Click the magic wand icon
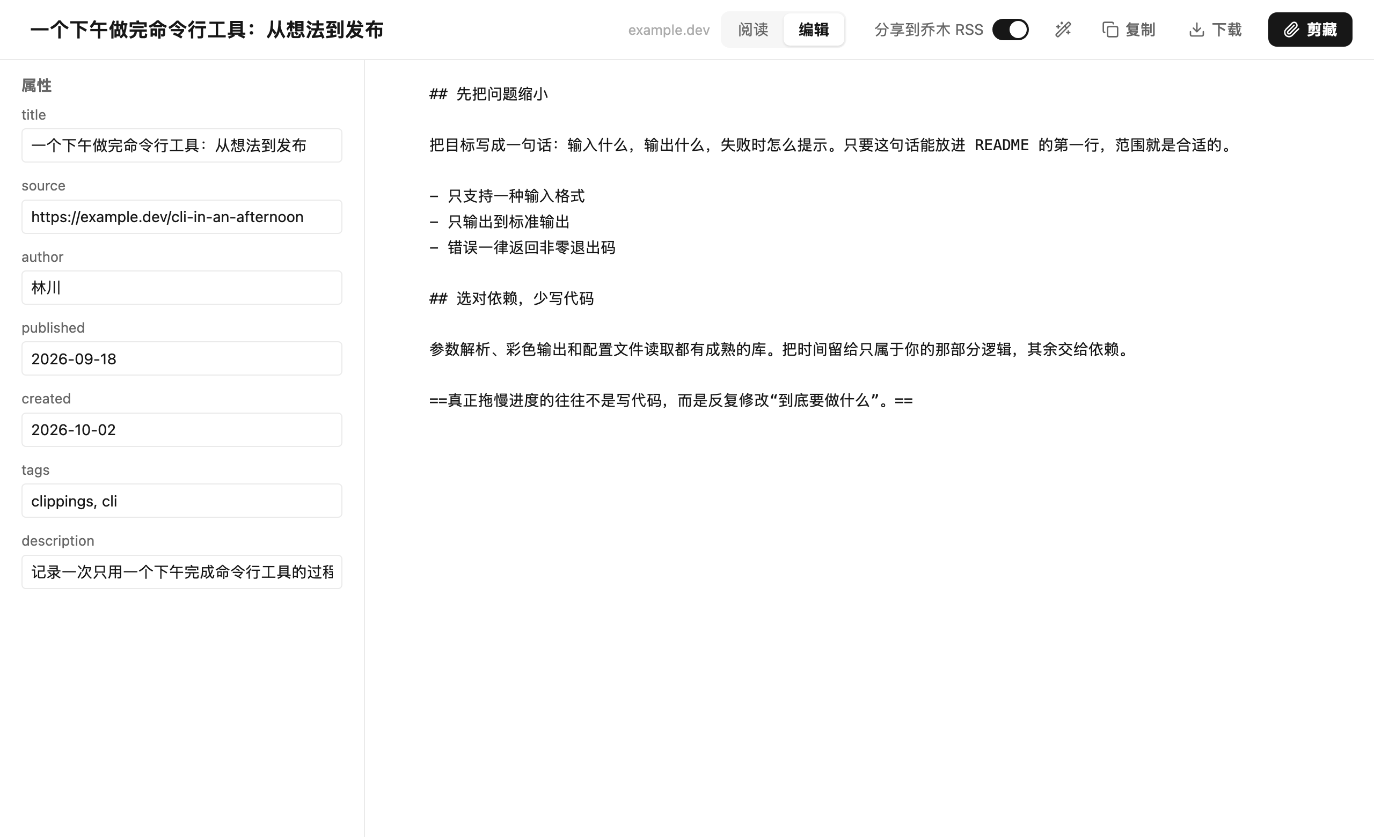The width and height of the screenshot is (1374, 837). 1063,30
